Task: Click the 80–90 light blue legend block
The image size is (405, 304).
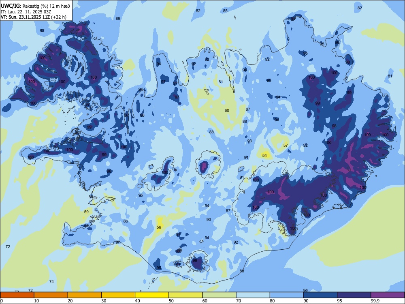Action: pyautogui.click(x=287, y=295)
